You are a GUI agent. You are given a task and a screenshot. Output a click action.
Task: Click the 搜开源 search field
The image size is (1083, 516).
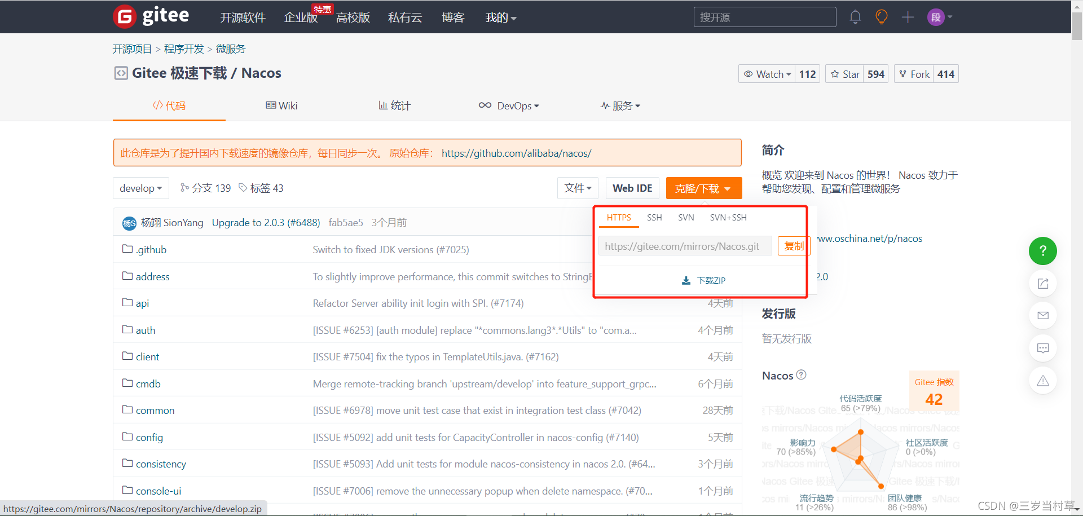(x=765, y=17)
